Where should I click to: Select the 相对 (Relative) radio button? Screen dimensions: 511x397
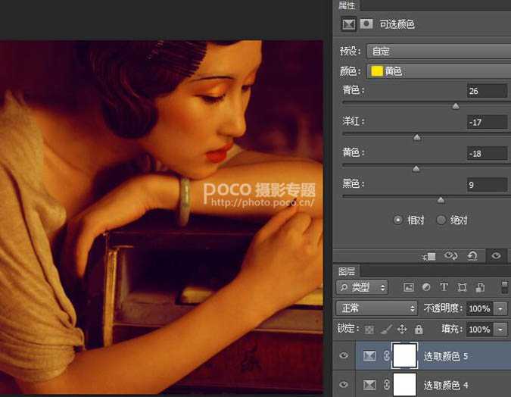(398, 220)
